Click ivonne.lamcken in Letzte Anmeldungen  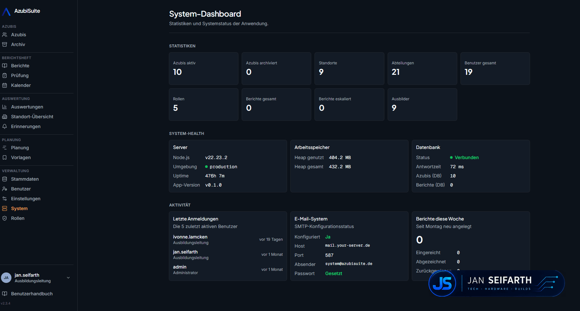[x=190, y=237]
